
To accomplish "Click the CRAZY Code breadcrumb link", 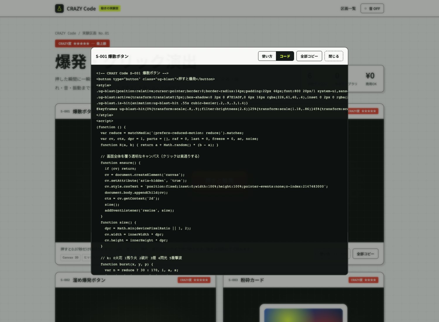I will pos(65,33).
